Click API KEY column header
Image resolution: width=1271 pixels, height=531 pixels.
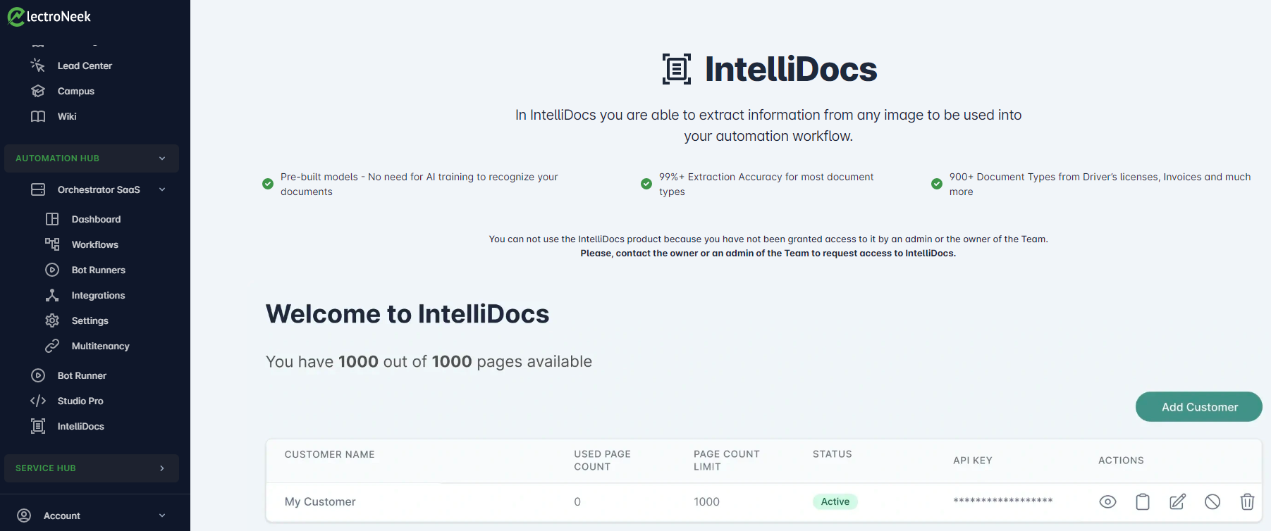coord(973,461)
